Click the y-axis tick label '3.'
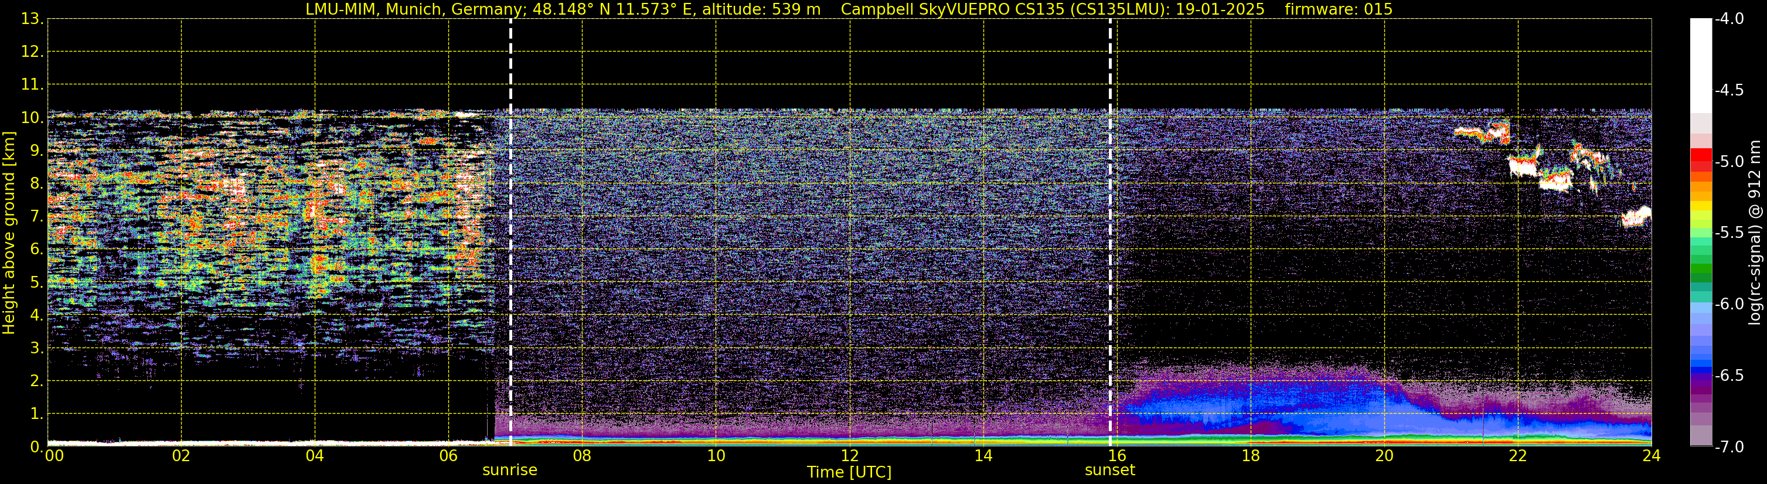 pos(36,347)
